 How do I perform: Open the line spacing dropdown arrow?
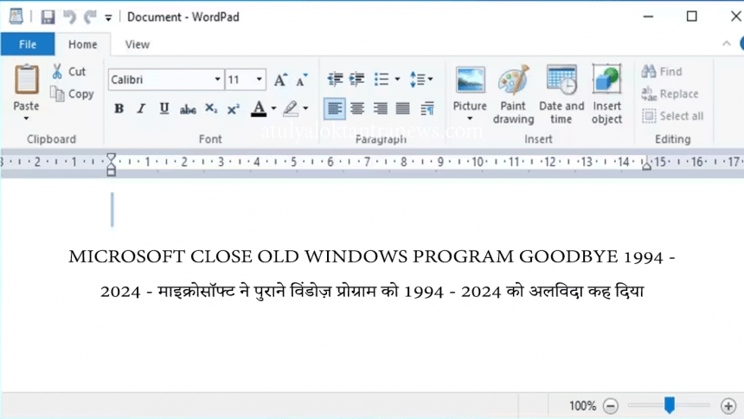tap(430, 80)
